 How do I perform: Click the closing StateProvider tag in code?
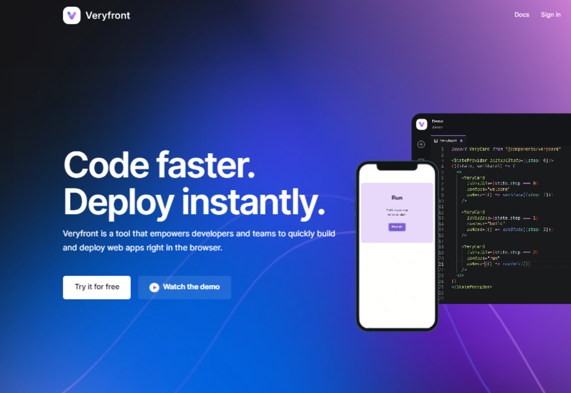coord(472,287)
